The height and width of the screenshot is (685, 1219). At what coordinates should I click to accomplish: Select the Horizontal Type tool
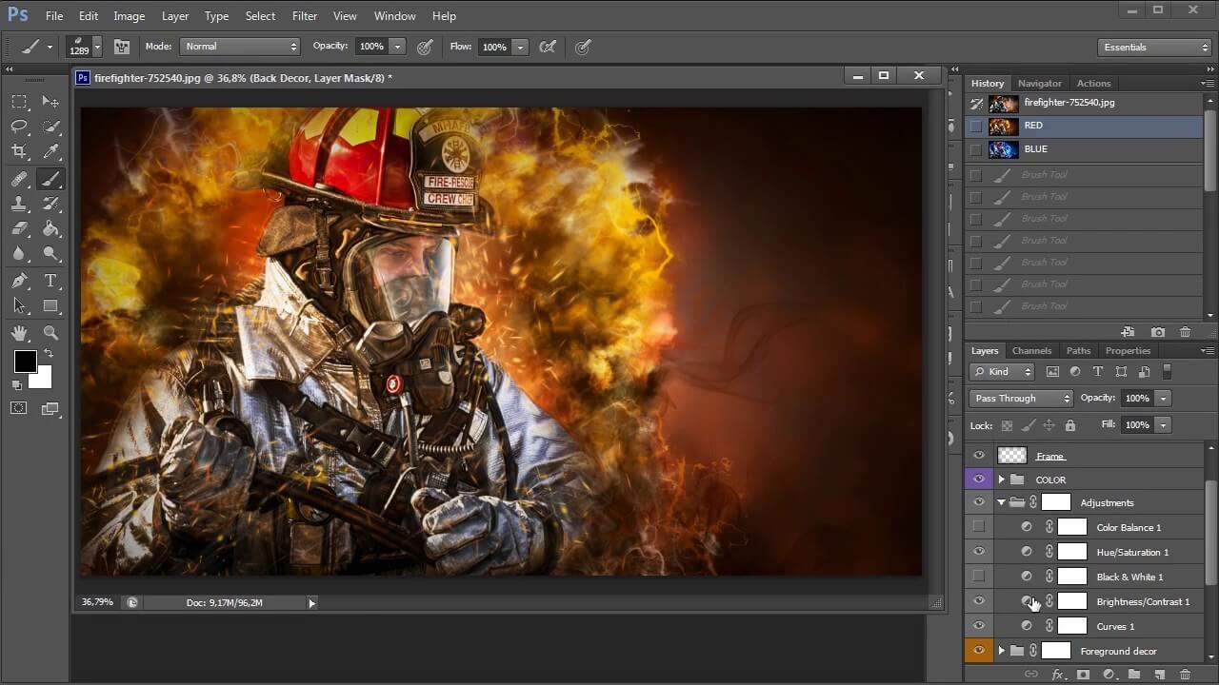click(51, 281)
